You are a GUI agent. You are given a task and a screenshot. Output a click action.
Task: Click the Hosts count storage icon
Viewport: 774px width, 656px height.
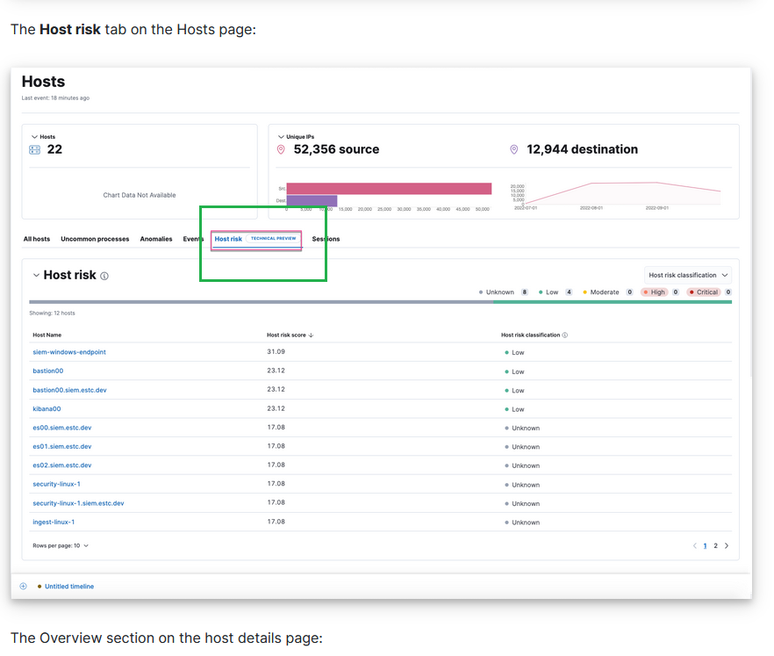click(x=34, y=149)
